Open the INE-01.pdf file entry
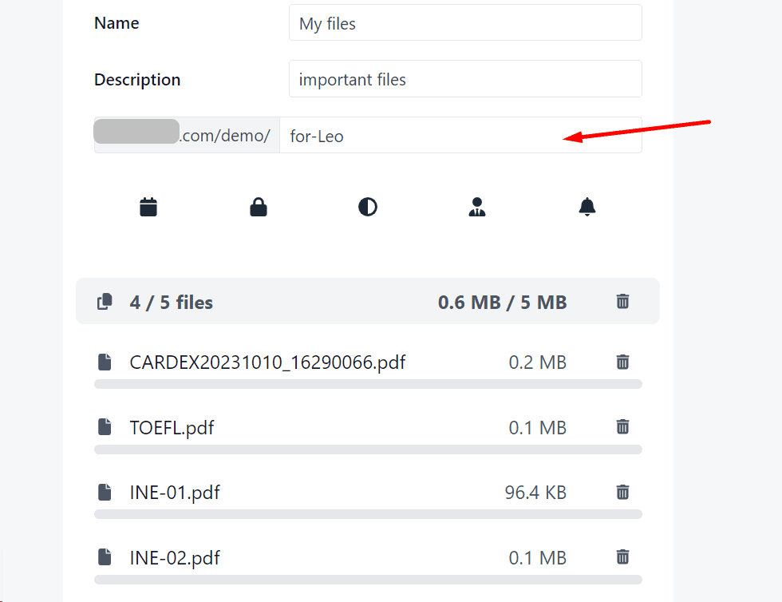 [175, 492]
